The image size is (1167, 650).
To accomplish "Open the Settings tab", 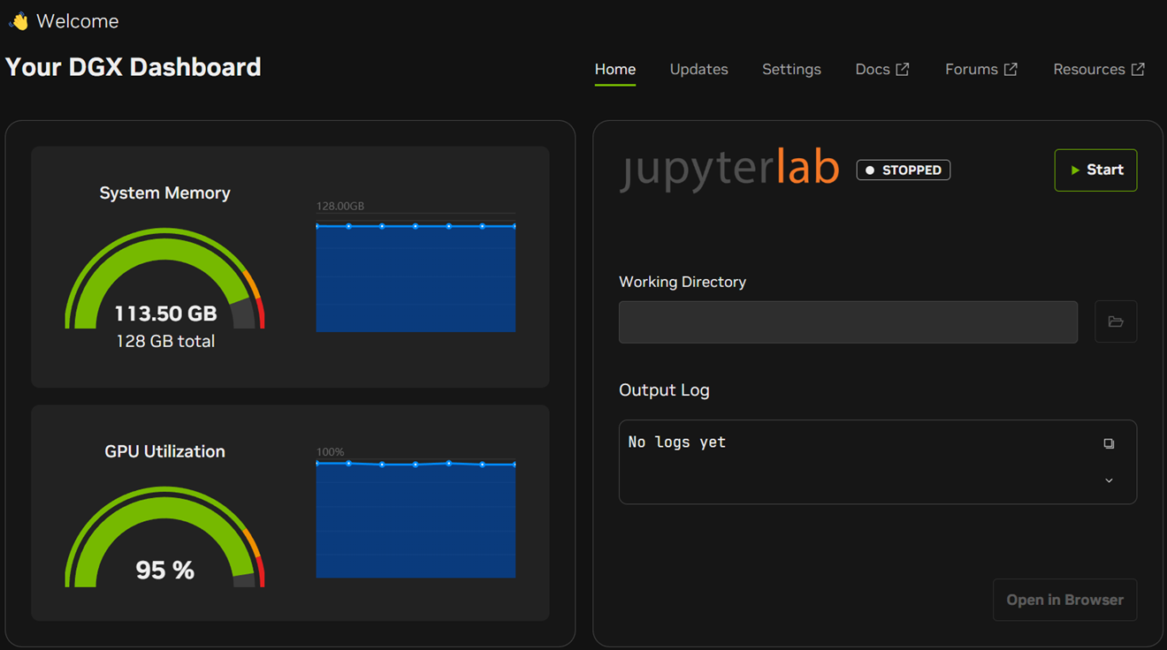I will 791,69.
